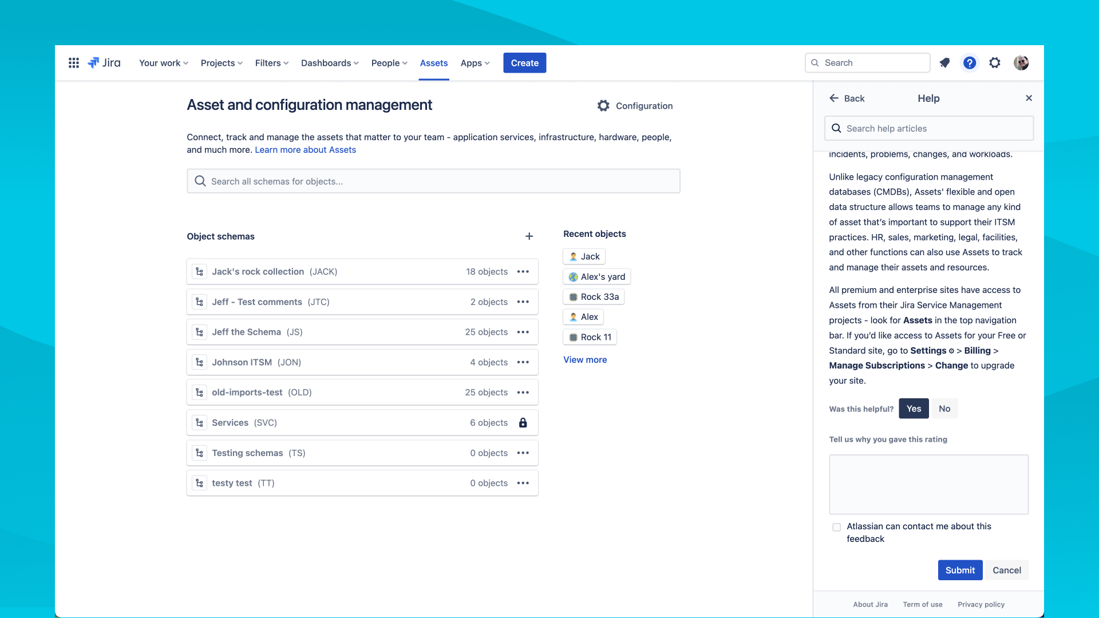Click the lock icon on Services schema

pos(523,423)
